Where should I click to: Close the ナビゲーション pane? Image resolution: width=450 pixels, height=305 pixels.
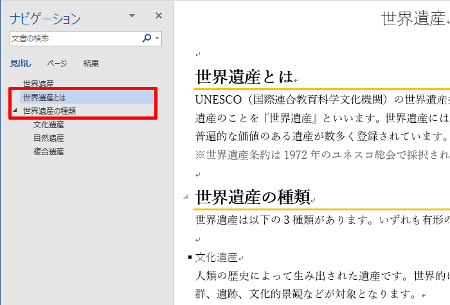pyautogui.click(x=159, y=15)
